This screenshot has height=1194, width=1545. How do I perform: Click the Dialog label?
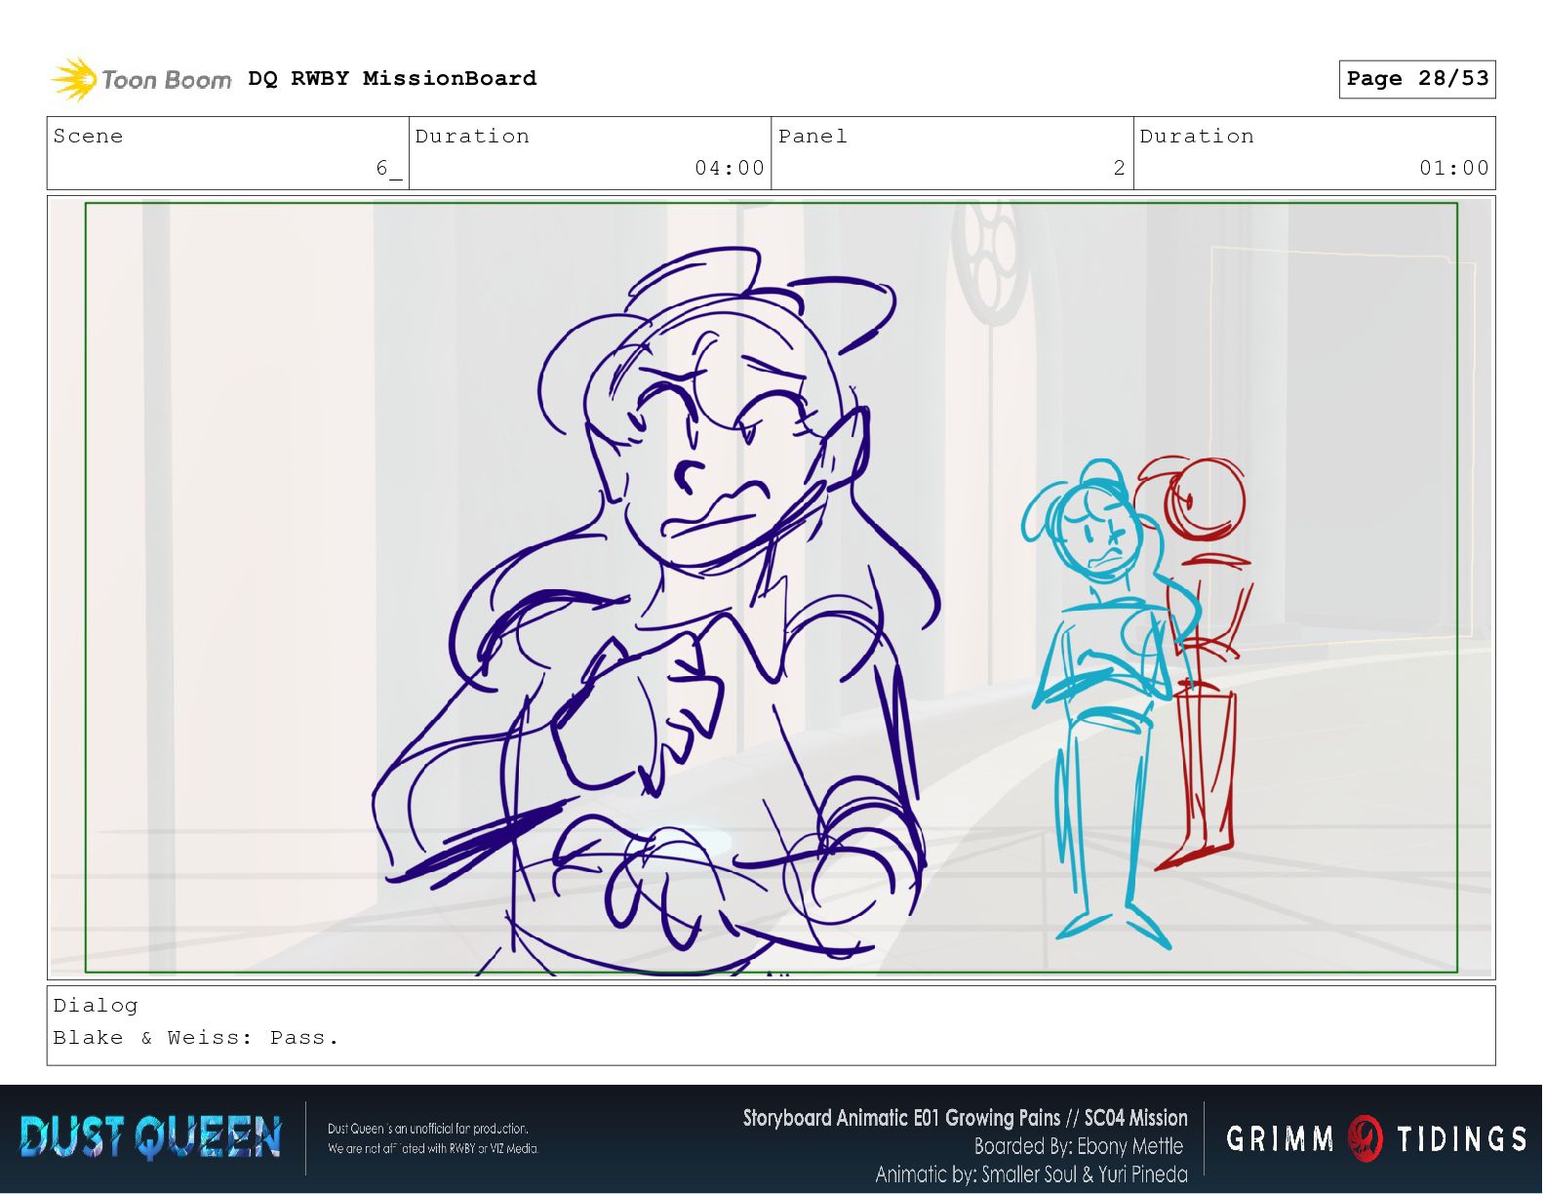[x=96, y=1005]
